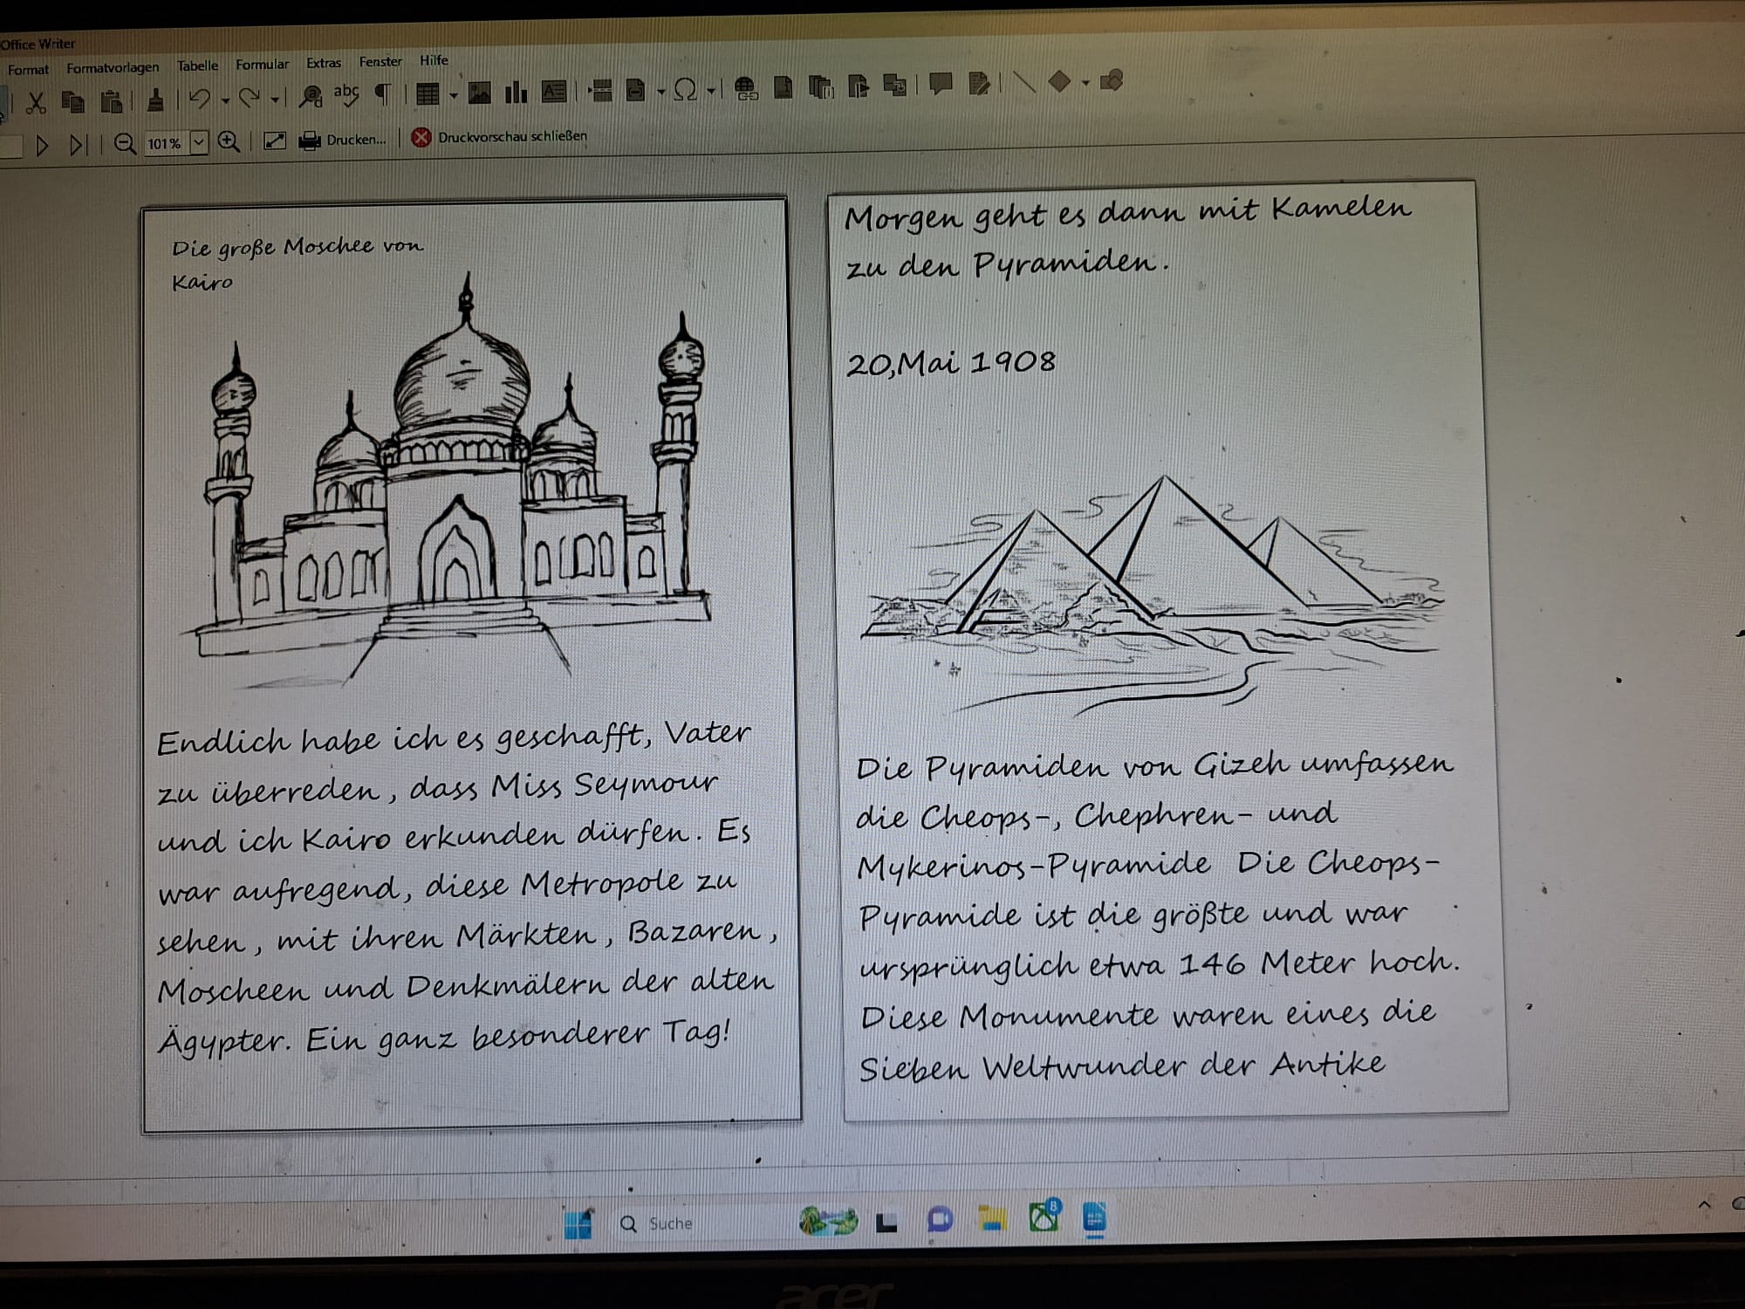This screenshot has width=1745, height=1309.
Task: Click the Insert Hyperlink globe icon
Action: pyautogui.click(x=744, y=87)
